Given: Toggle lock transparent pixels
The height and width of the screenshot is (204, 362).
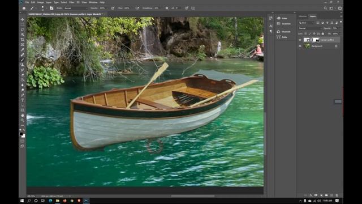Looking at the screenshot, I should (x=305, y=34).
